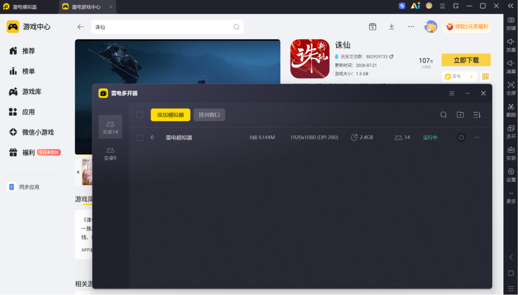Click the search icon in 雷电多开器

tap(444, 115)
